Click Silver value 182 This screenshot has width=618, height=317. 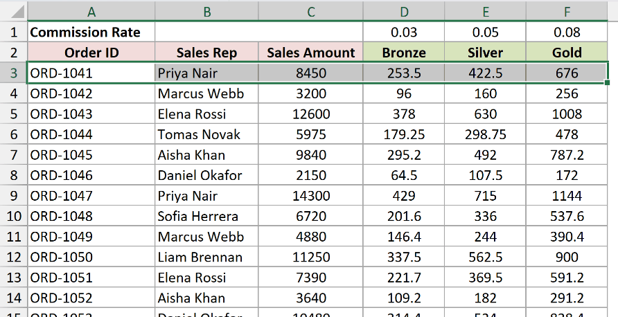tap(486, 298)
